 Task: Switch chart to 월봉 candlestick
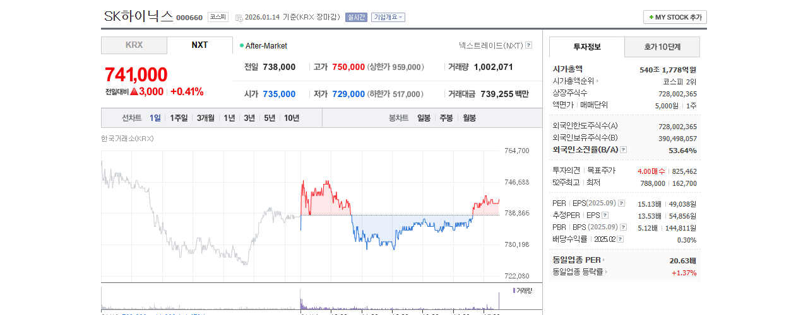tap(469, 118)
